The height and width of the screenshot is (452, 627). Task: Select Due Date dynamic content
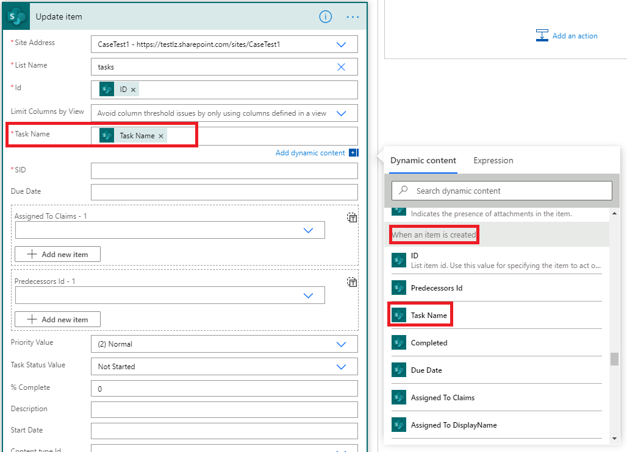[496, 370]
